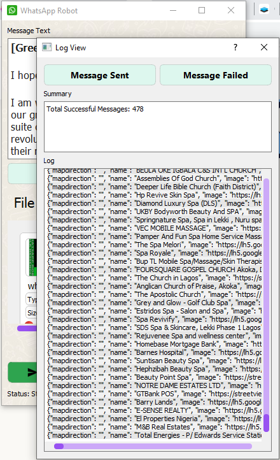Select the Spa Royale log entry
The image size is (280, 460).
coord(155,253)
